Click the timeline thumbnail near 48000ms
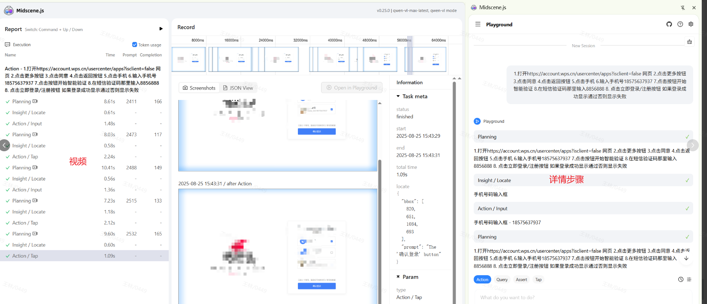The width and height of the screenshot is (707, 304). pyautogui.click(x=380, y=59)
